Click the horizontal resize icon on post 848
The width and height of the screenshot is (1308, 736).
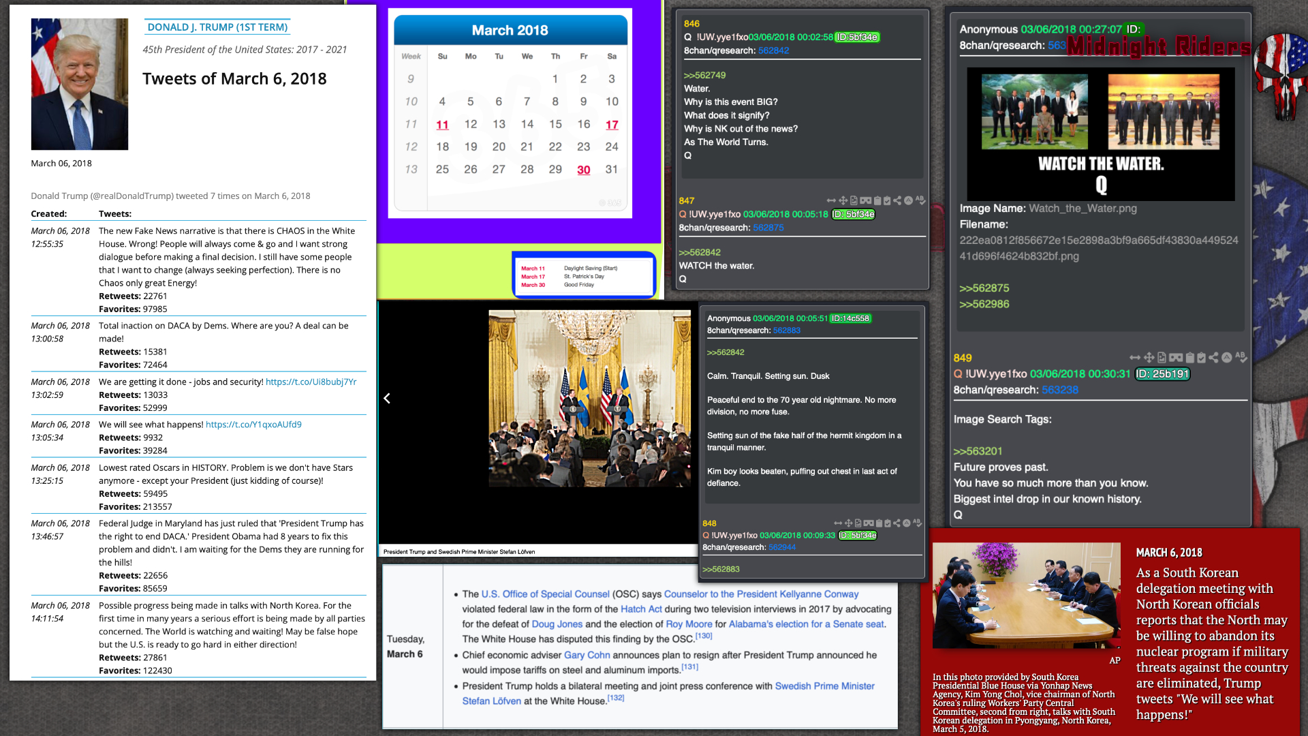[838, 523]
